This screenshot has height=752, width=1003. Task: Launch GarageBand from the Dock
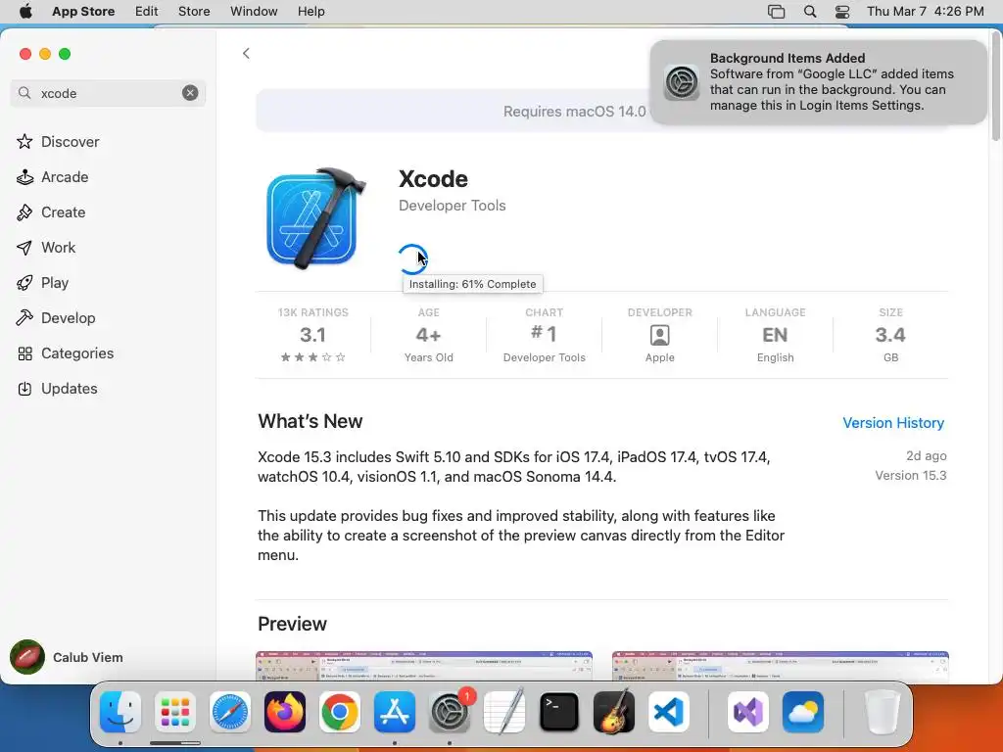pos(614,712)
